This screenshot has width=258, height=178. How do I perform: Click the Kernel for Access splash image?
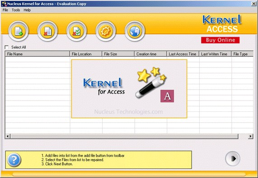pos(129,89)
